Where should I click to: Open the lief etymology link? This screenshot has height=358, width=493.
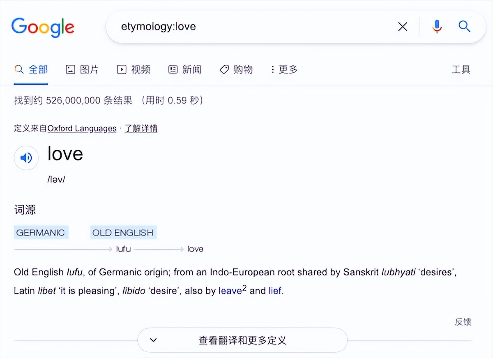click(274, 290)
